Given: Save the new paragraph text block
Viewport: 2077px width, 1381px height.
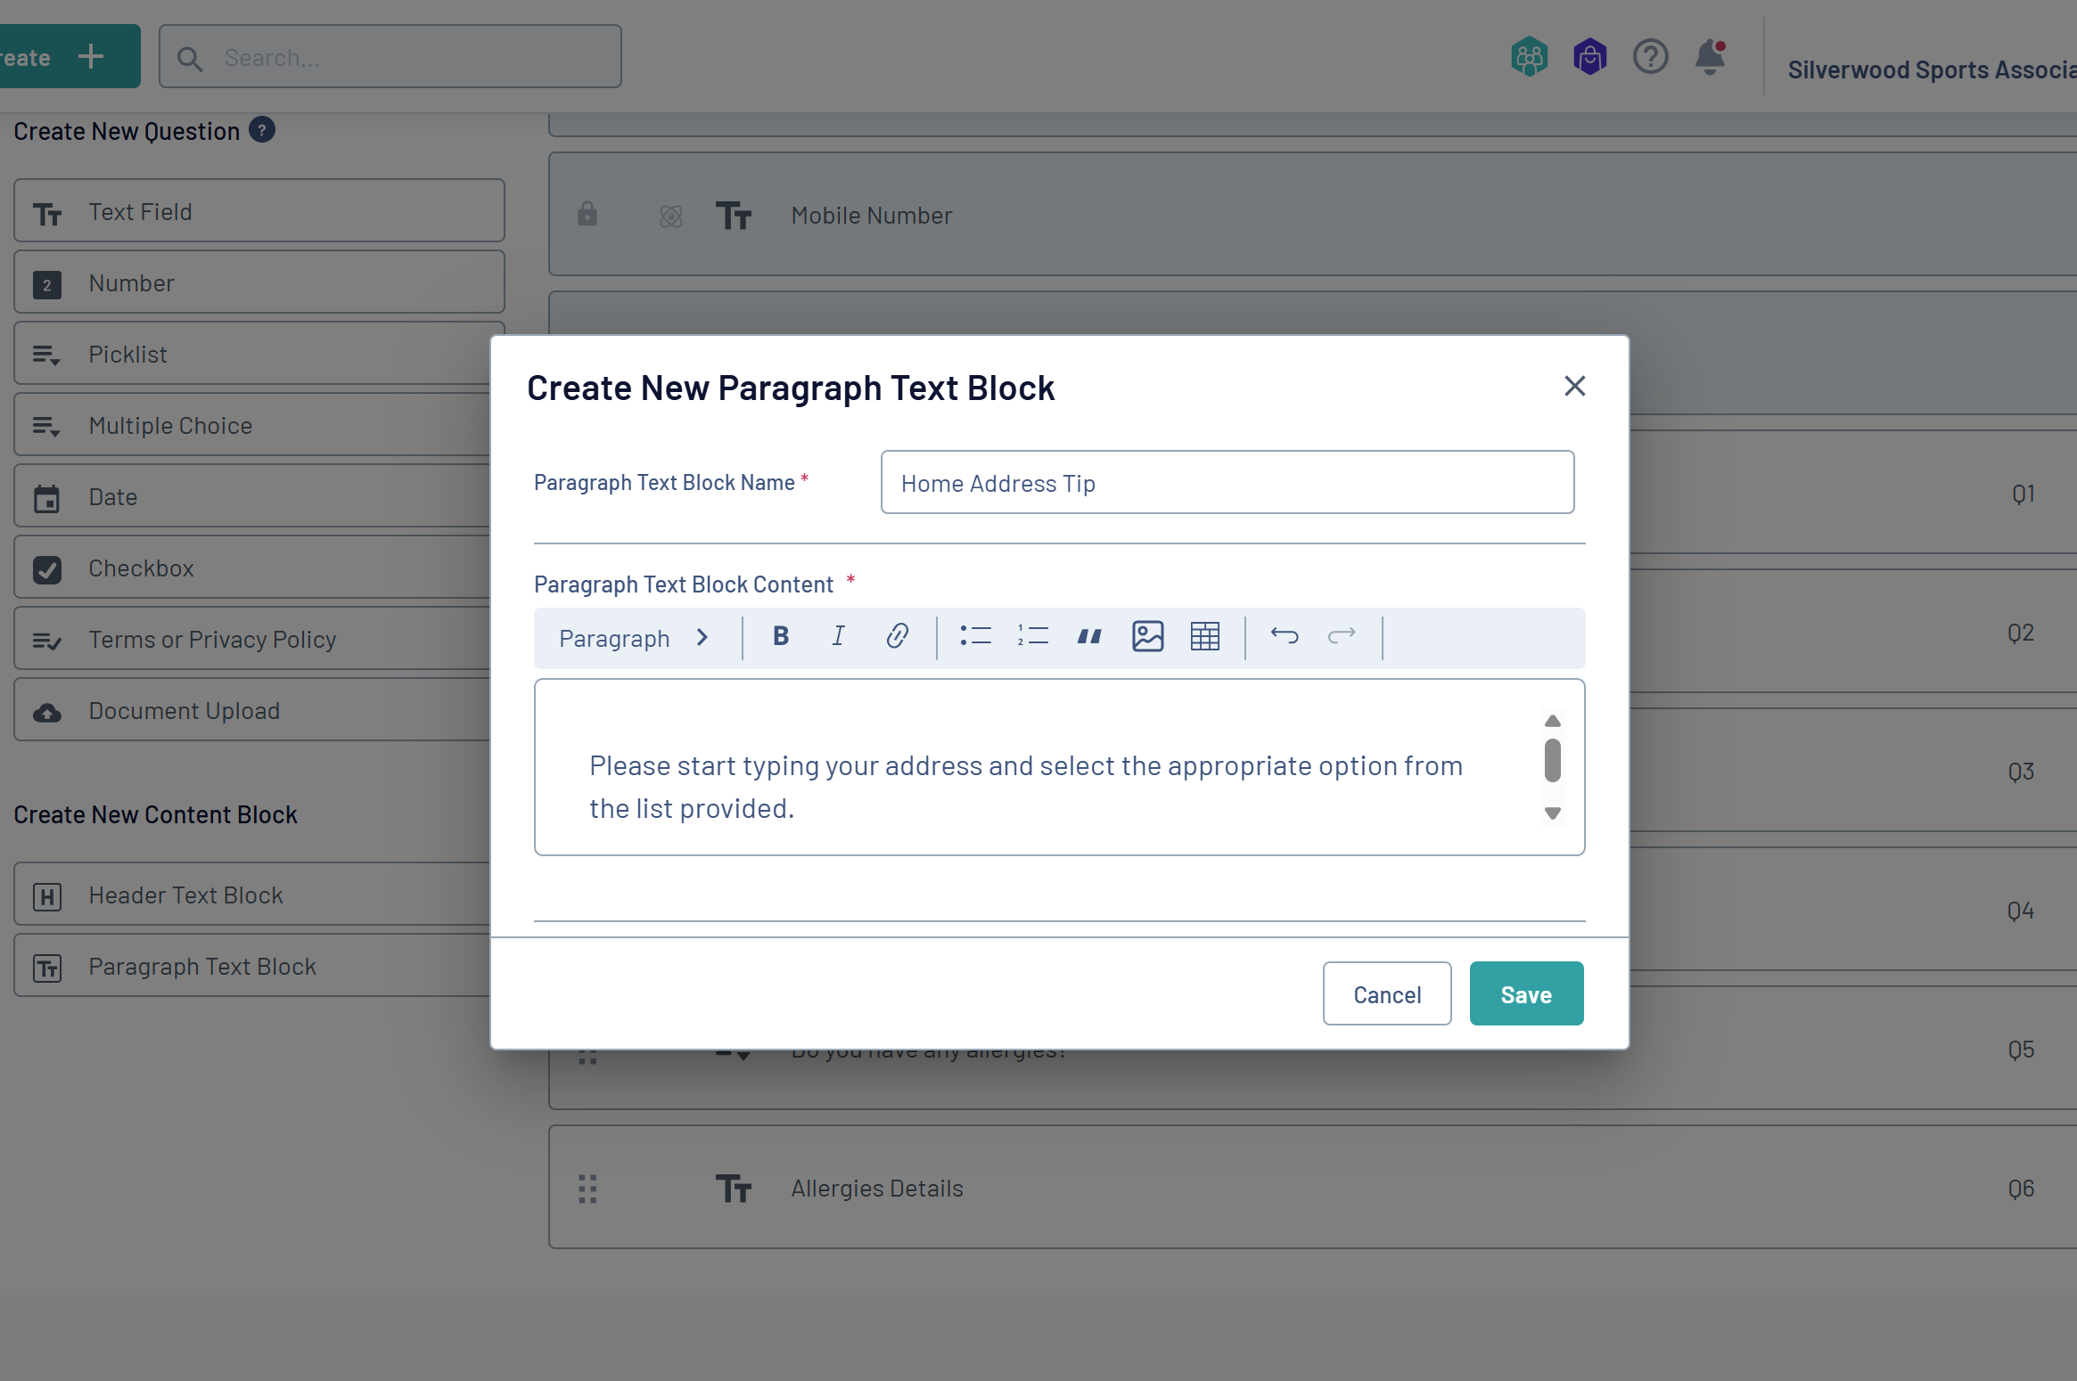Looking at the screenshot, I should coord(1526,994).
